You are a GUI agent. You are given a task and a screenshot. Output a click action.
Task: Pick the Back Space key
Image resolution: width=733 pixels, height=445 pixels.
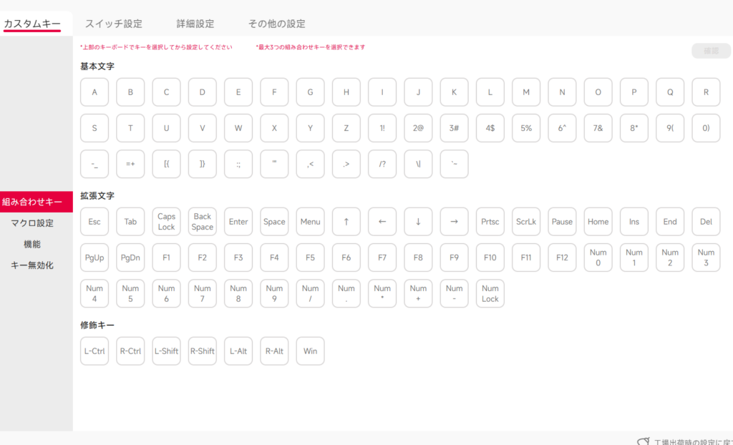point(203,222)
